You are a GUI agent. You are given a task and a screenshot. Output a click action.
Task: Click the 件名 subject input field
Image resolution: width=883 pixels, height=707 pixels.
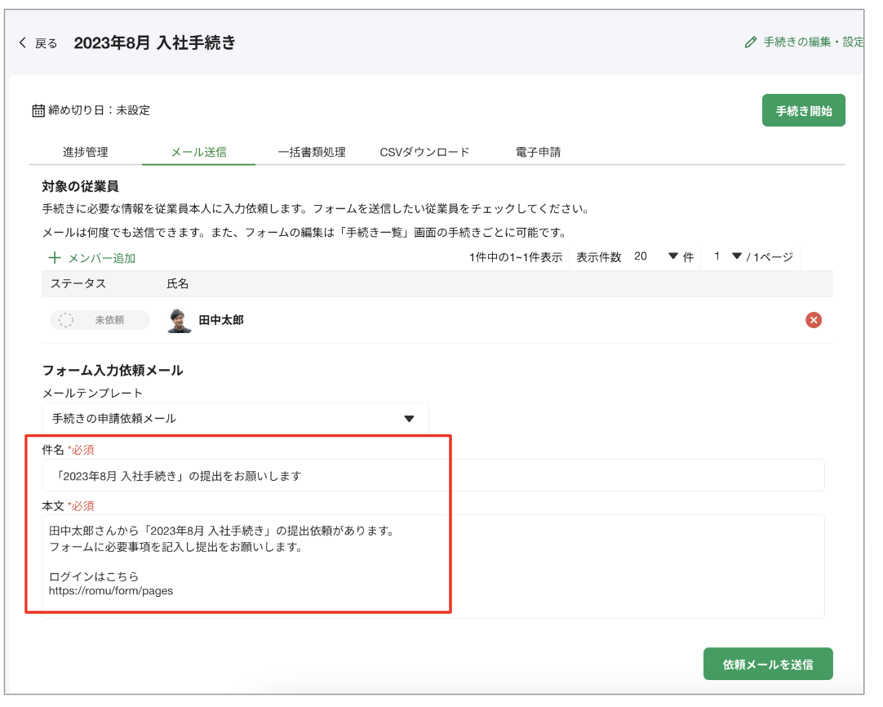coord(433,475)
